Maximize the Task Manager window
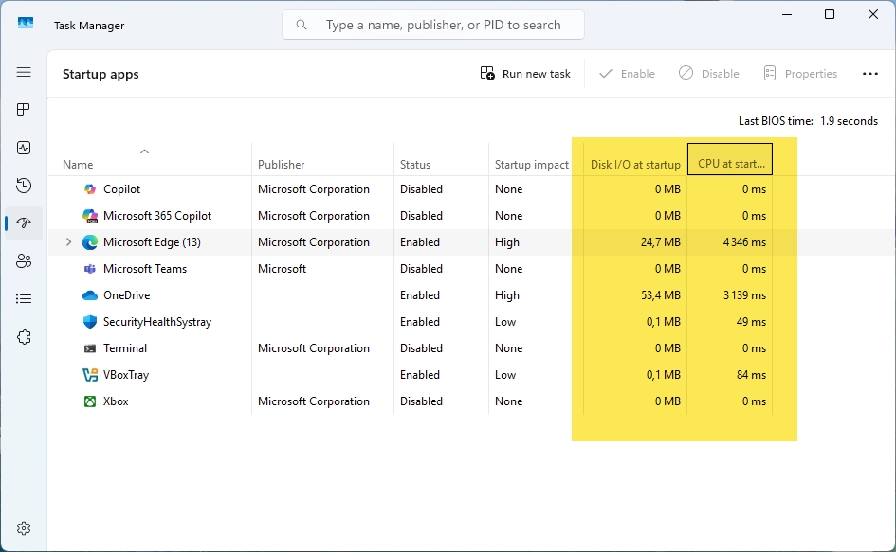Screen dimensions: 896x552 (x=830, y=14)
